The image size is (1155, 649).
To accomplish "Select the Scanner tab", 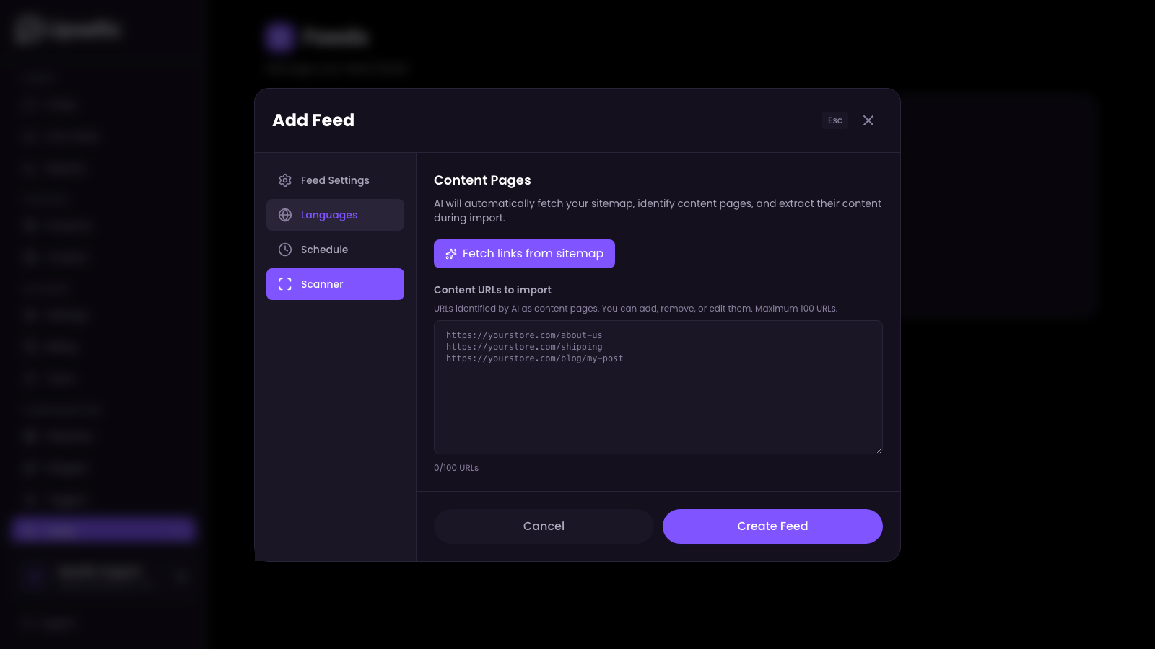I will coord(322,284).
